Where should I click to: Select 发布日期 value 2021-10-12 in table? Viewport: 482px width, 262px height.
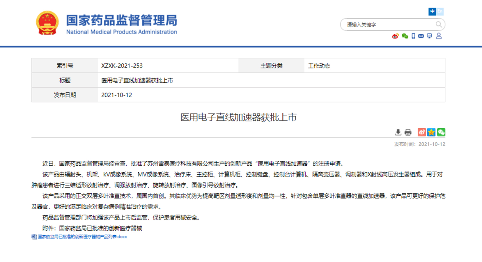[116, 95]
